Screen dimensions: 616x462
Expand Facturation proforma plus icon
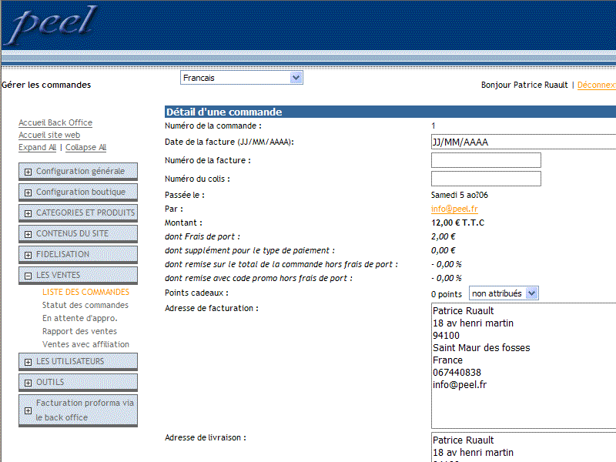(x=28, y=410)
